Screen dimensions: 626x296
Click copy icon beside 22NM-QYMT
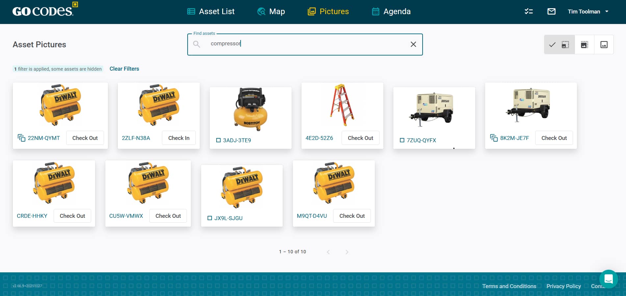tap(21, 138)
